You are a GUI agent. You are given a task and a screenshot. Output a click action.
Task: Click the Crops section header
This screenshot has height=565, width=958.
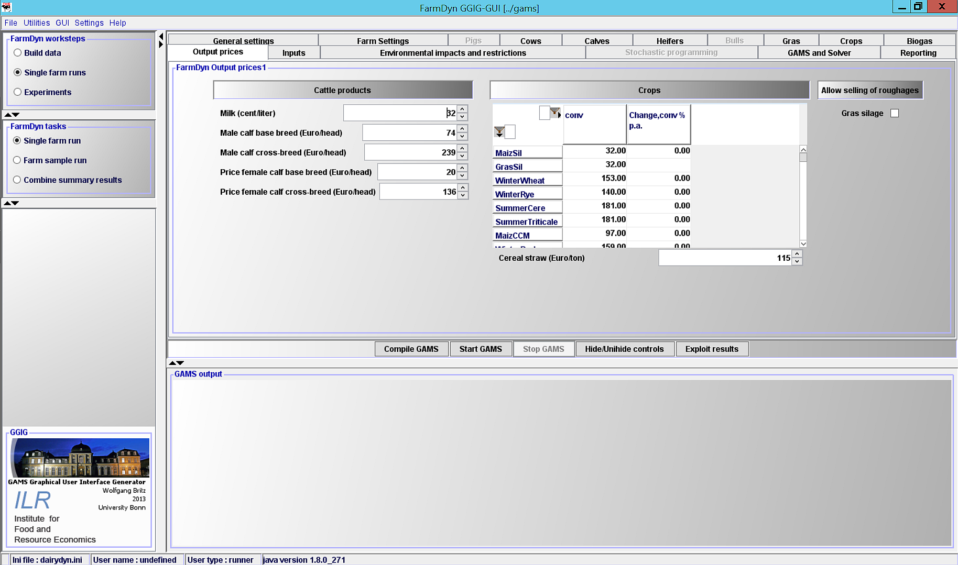click(649, 90)
